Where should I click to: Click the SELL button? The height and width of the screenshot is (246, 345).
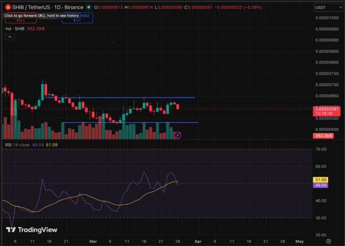21,21
